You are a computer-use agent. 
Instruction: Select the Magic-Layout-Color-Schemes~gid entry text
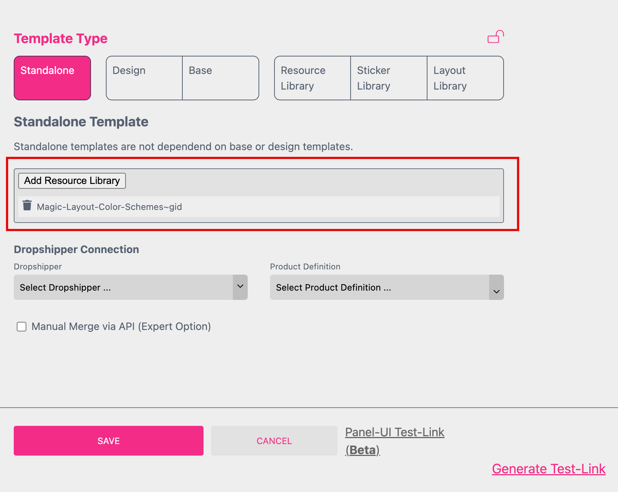(x=109, y=207)
